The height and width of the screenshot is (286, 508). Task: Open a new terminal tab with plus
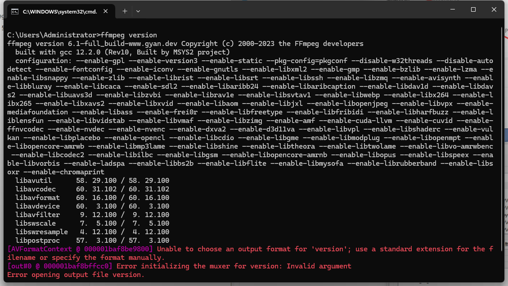coord(125,11)
